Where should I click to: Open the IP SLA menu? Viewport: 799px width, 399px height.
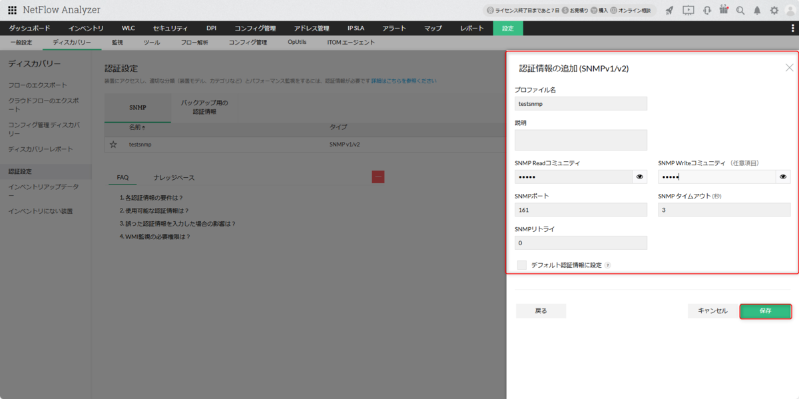click(x=356, y=28)
